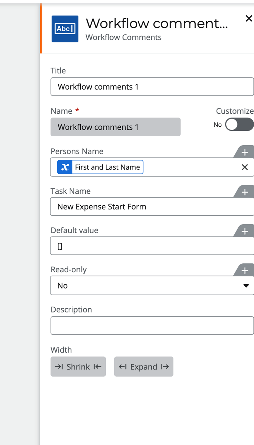Add a variable to Task Name
This screenshot has width=254, height=445.
click(x=245, y=192)
